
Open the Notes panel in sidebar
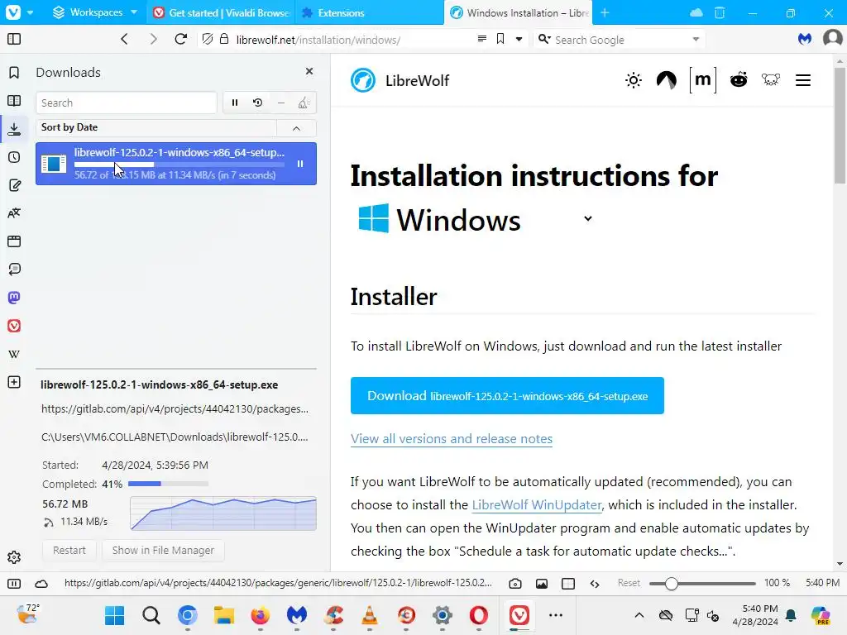(14, 185)
